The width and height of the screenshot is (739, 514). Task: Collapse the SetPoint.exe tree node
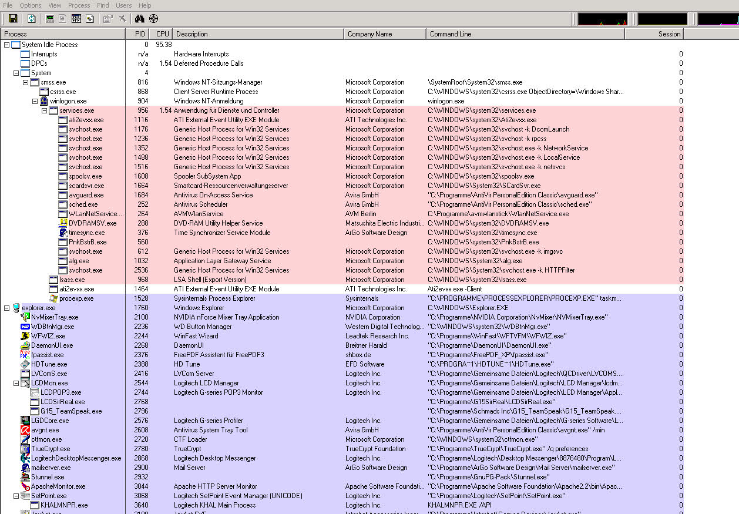[16, 496]
